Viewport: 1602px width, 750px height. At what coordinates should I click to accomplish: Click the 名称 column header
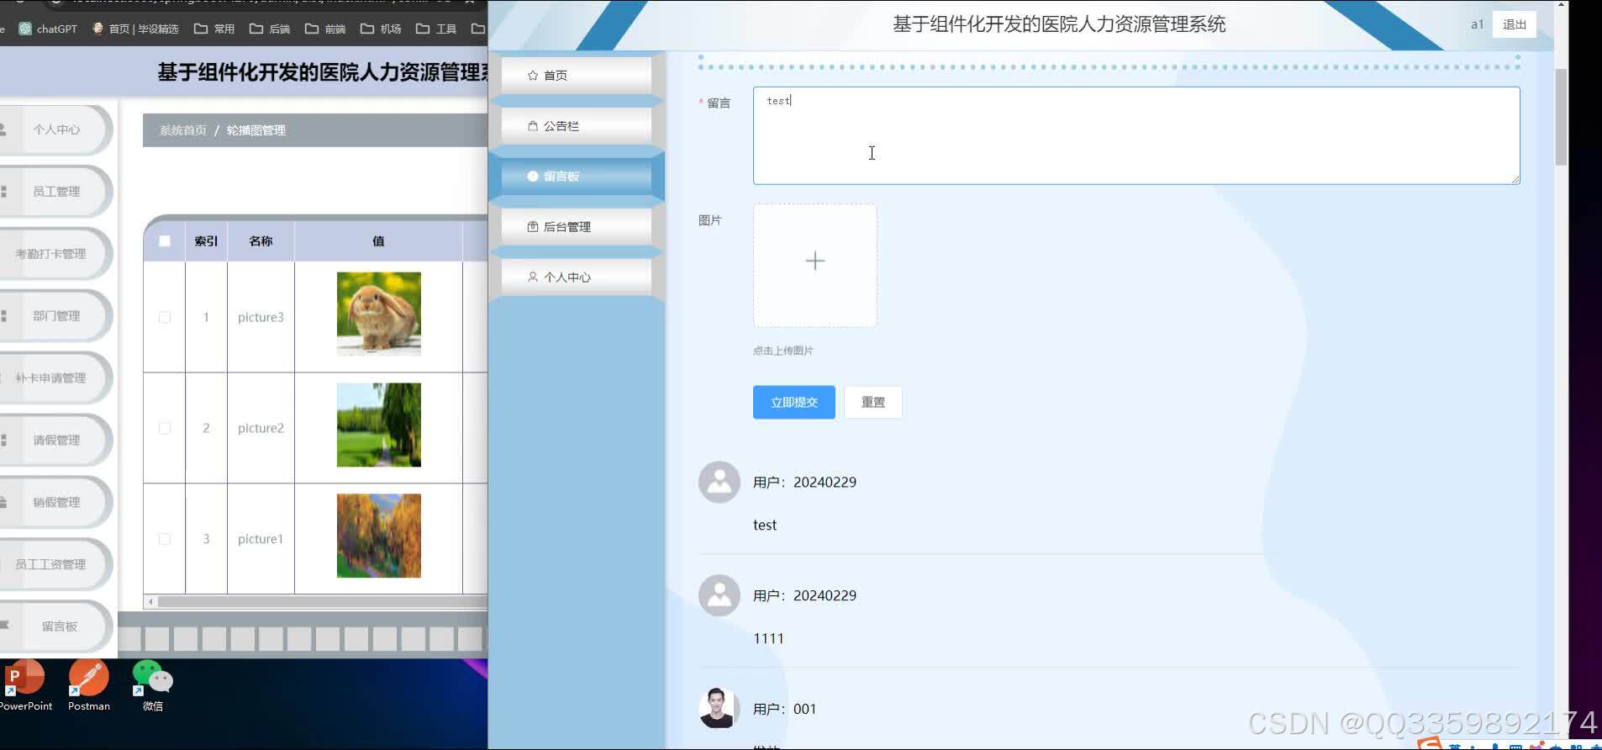pyautogui.click(x=261, y=241)
